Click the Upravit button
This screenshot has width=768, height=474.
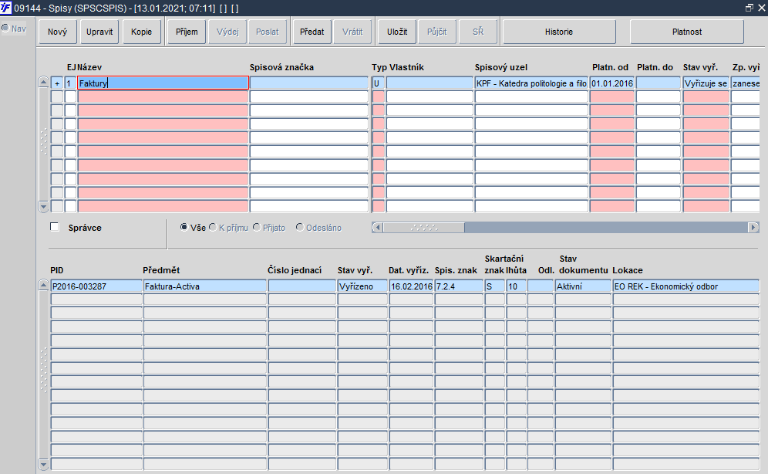tap(99, 32)
